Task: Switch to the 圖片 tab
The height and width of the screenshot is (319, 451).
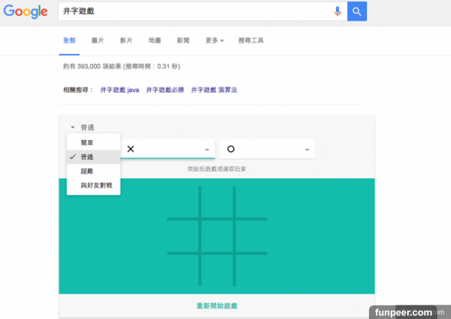Action: click(98, 41)
